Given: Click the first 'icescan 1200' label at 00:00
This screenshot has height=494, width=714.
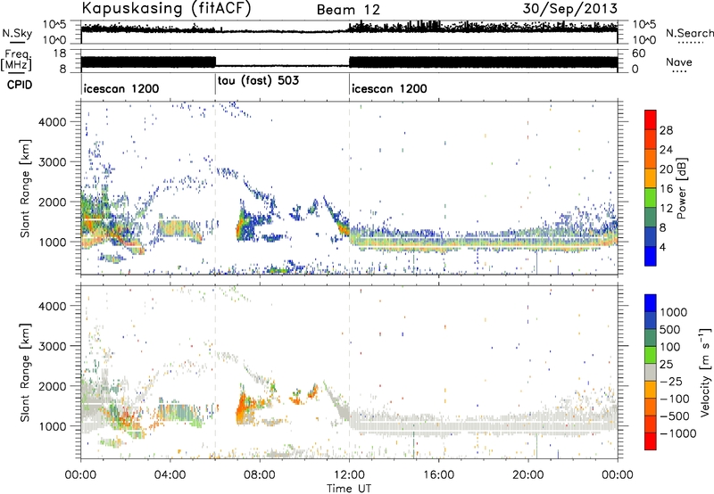Looking at the screenshot, I should [121, 88].
